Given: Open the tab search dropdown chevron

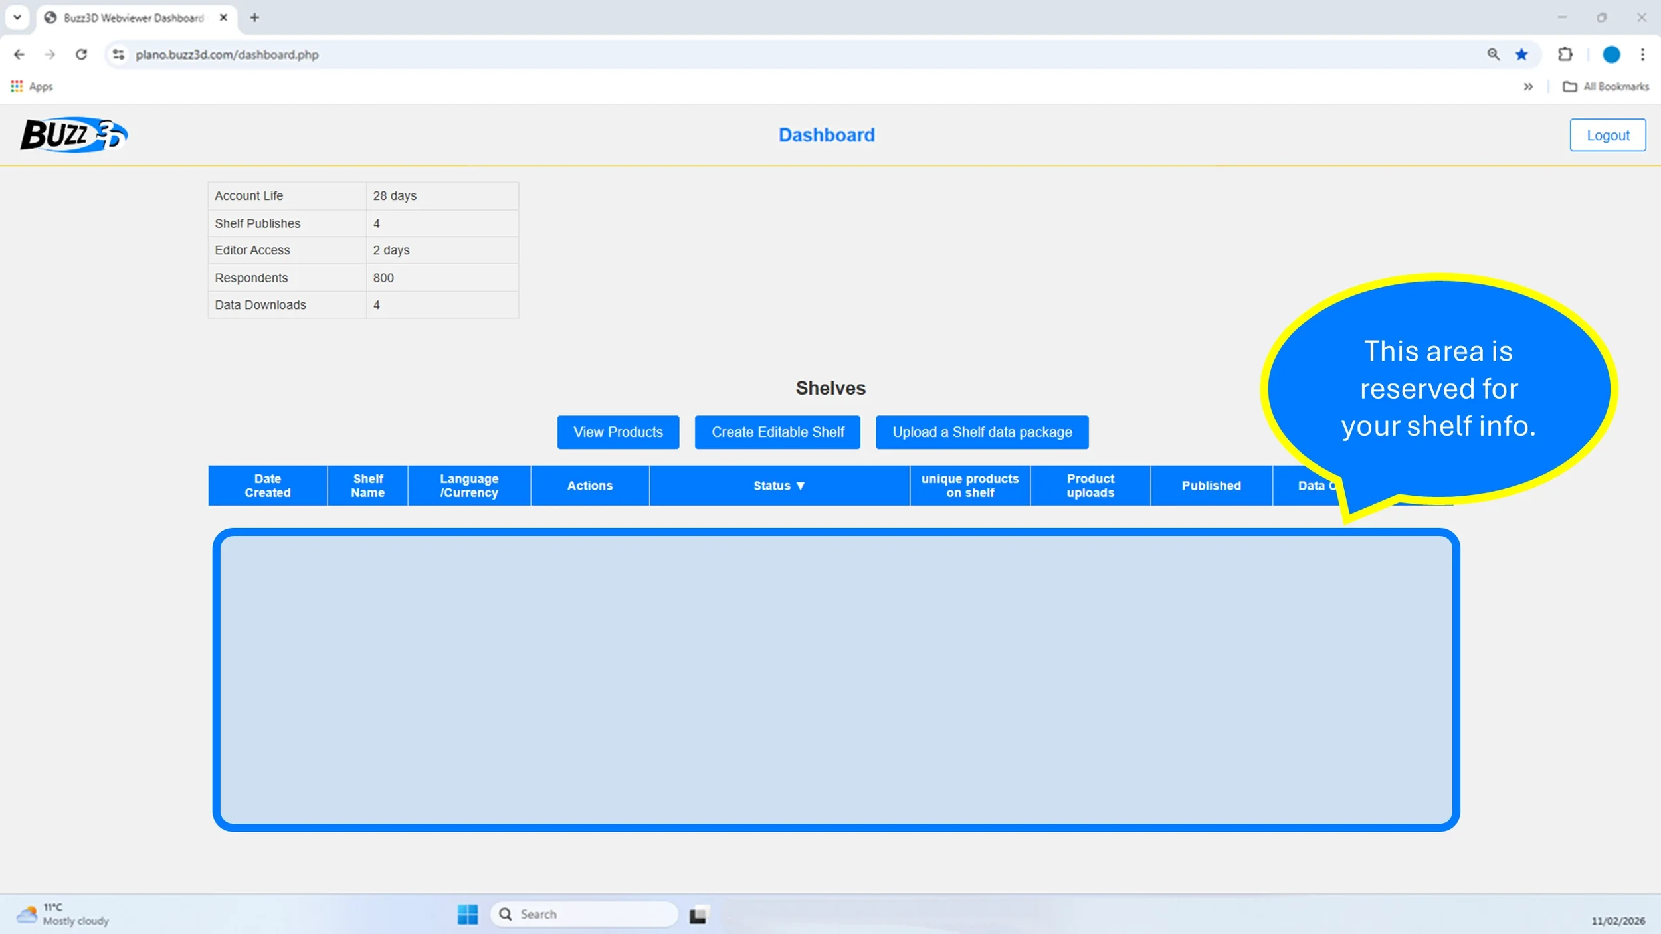Looking at the screenshot, I should pyautogui.click(x=17, y=17).
